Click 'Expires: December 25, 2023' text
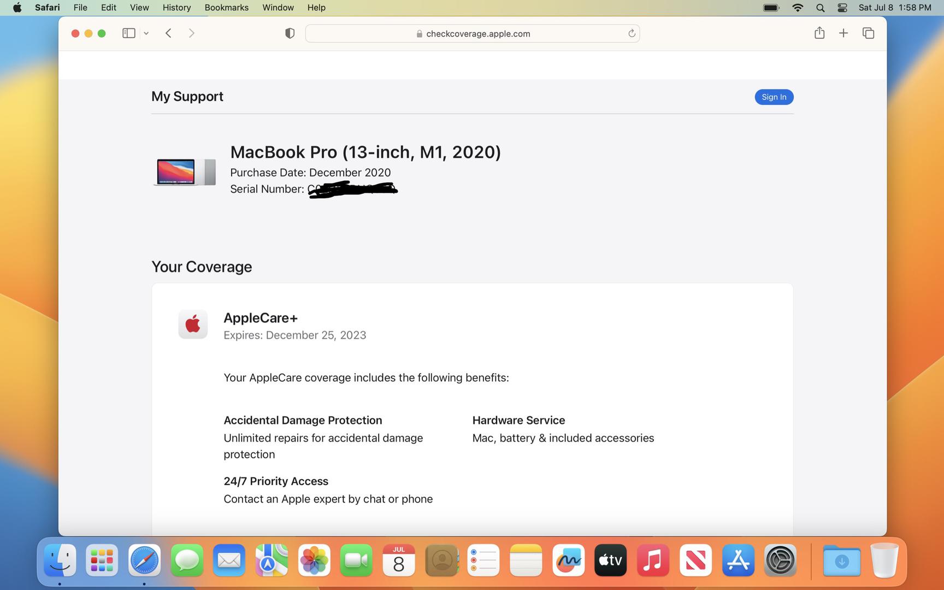This screenshot has height=590, width=944. pos(295,335)
